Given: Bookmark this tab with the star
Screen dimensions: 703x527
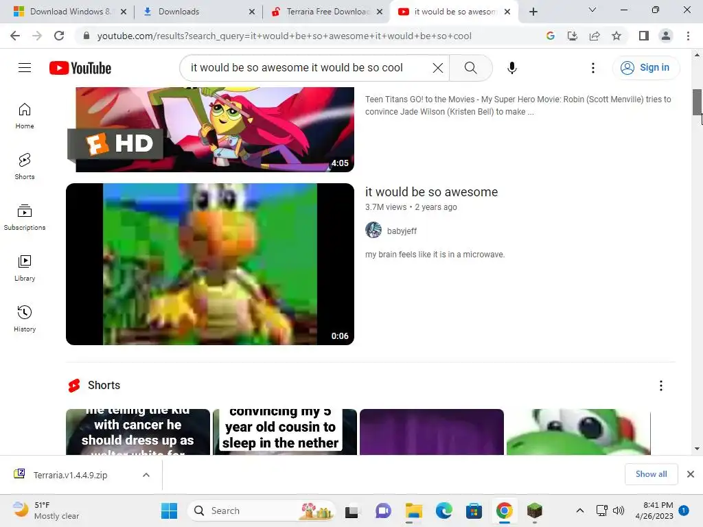Looking at the screenshot, I should (616, 36).
